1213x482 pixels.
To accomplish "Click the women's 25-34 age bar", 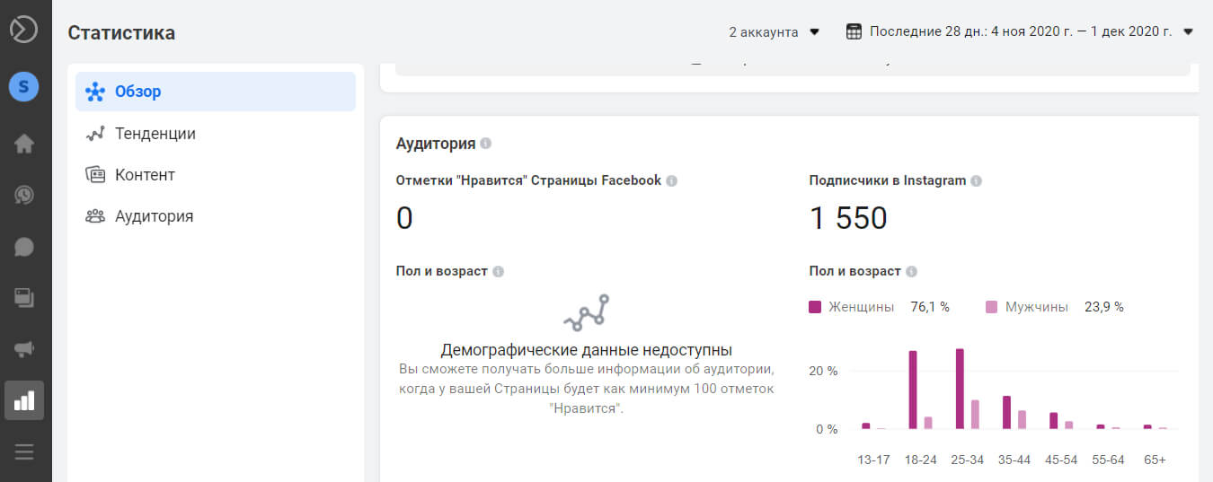I will (x=960, y=389).
